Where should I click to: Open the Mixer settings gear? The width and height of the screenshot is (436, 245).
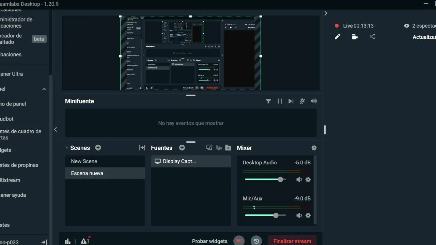click(x=314, y=148)
